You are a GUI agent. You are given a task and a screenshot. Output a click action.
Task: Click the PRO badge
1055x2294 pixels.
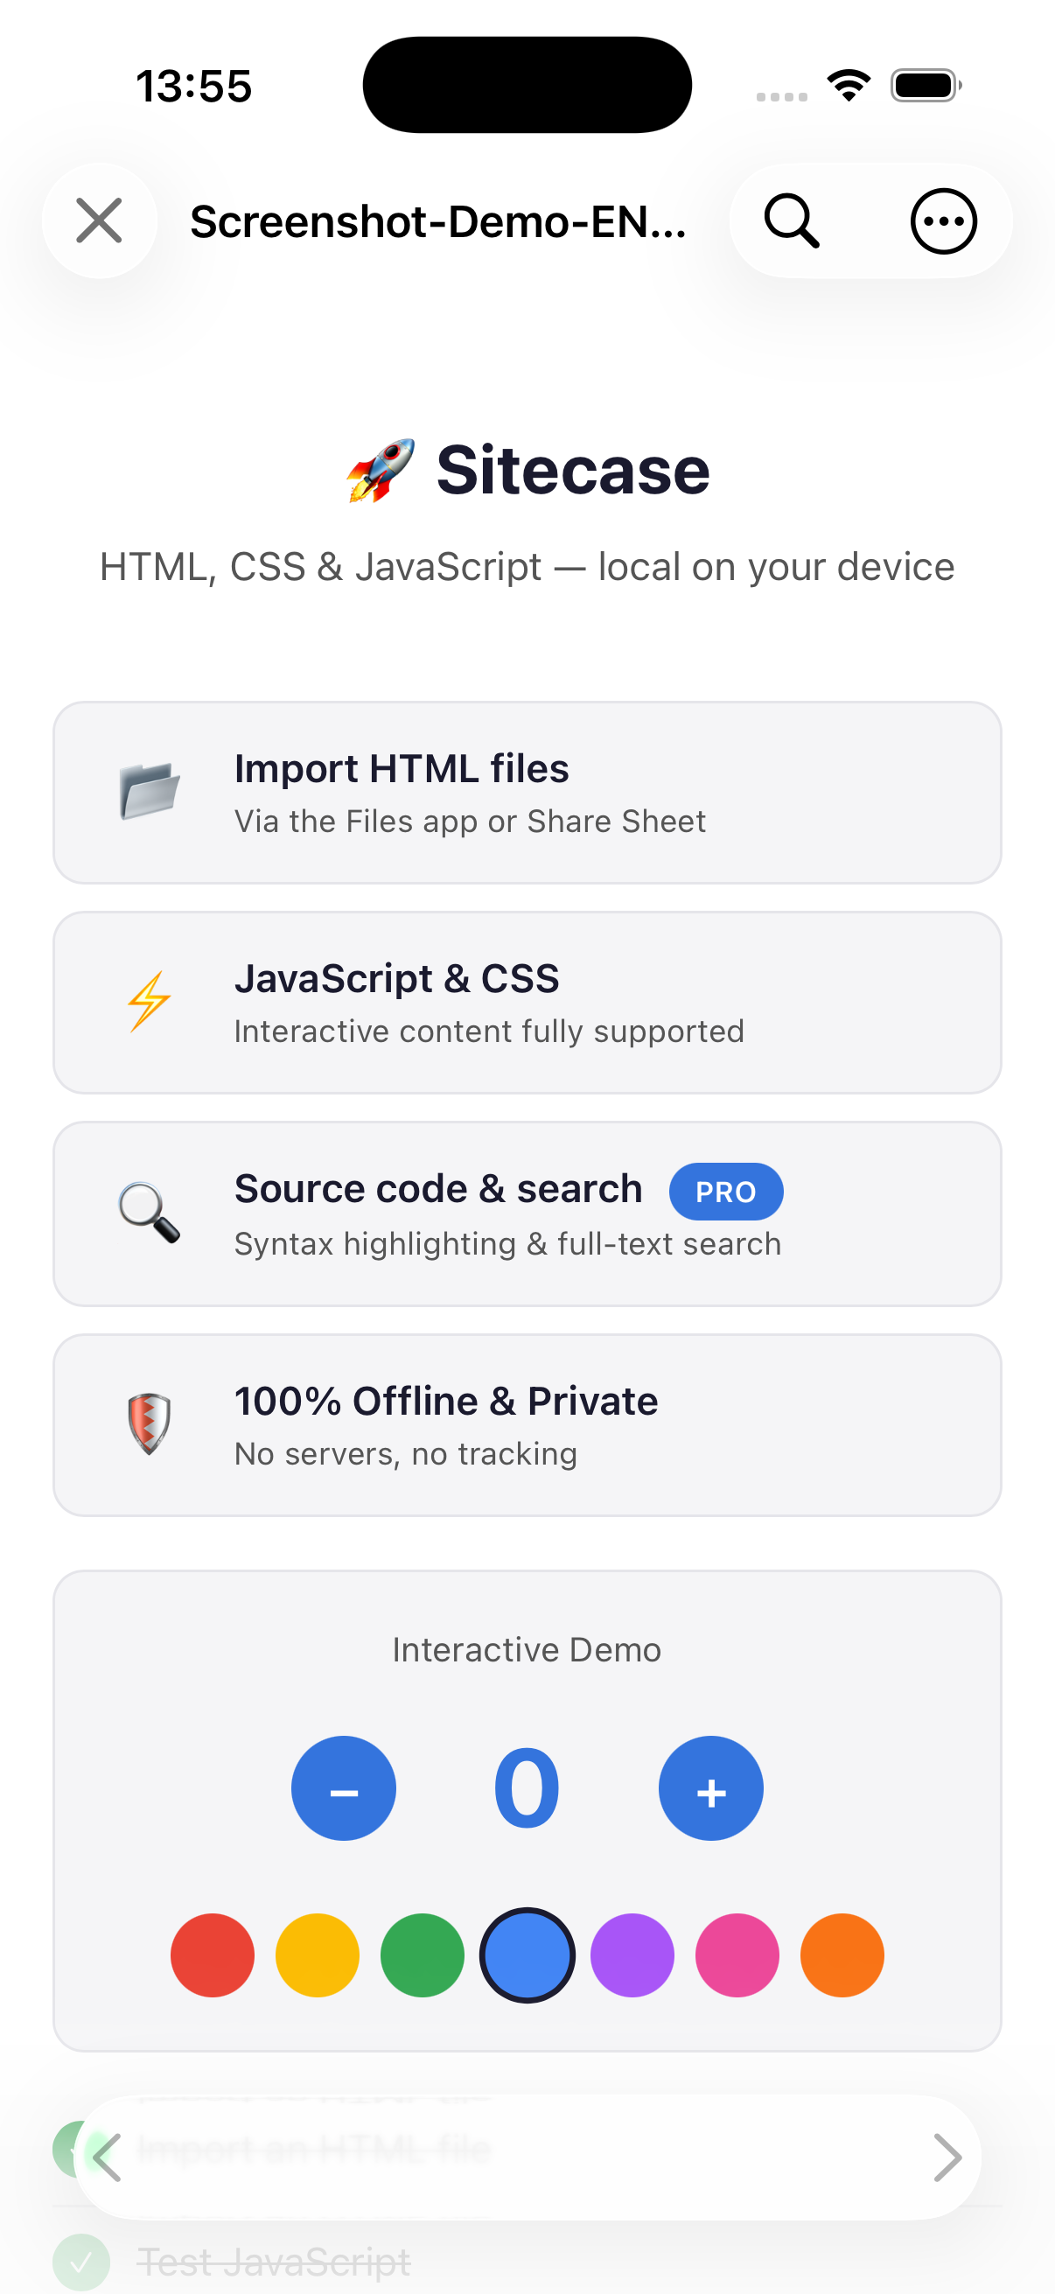[725, 1192]
